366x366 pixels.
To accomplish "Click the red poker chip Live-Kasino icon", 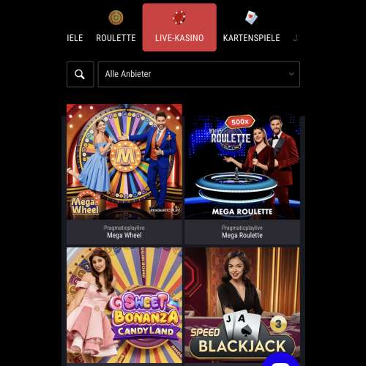I will tap(179, 18).
